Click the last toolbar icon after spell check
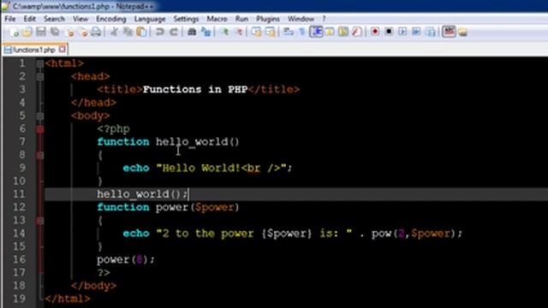This screenshot has height=308, width=548. pyautogui.click(x=463, y=32)
